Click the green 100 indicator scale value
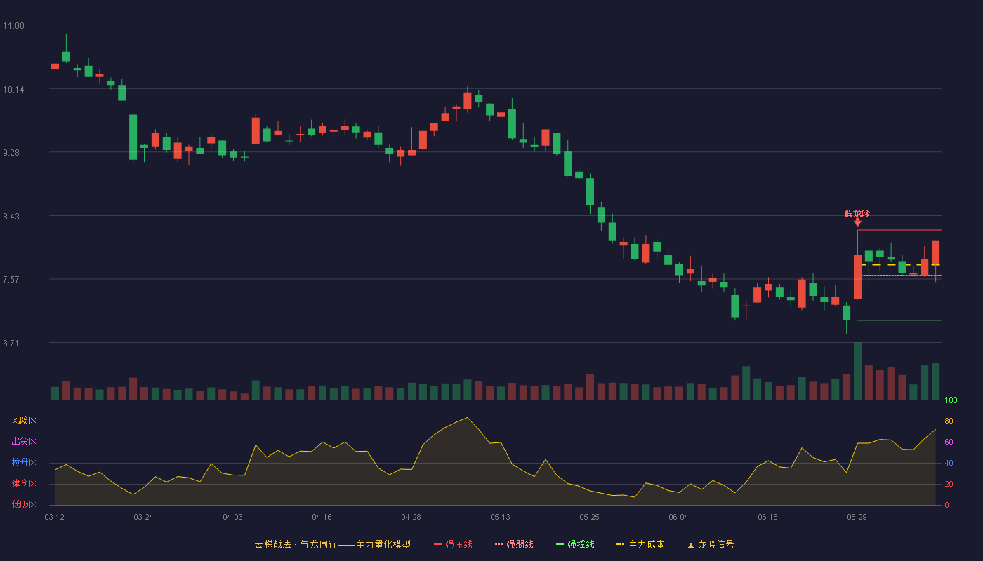Image resolution: width=983 pixels, height=561 pixels. (951, 400)
